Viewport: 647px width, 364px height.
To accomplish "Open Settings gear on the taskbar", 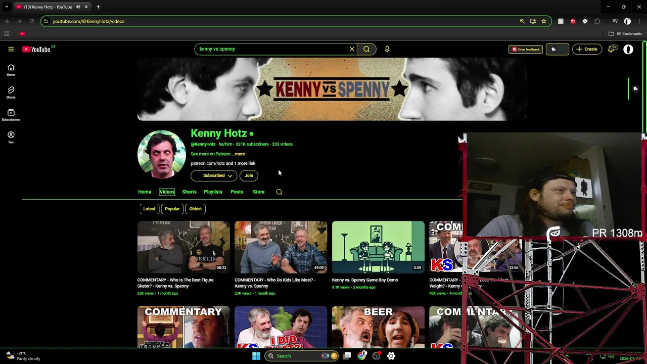I will click(391, 356).
